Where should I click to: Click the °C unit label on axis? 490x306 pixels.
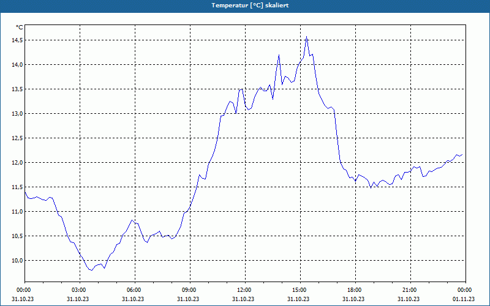coord(20,28)
